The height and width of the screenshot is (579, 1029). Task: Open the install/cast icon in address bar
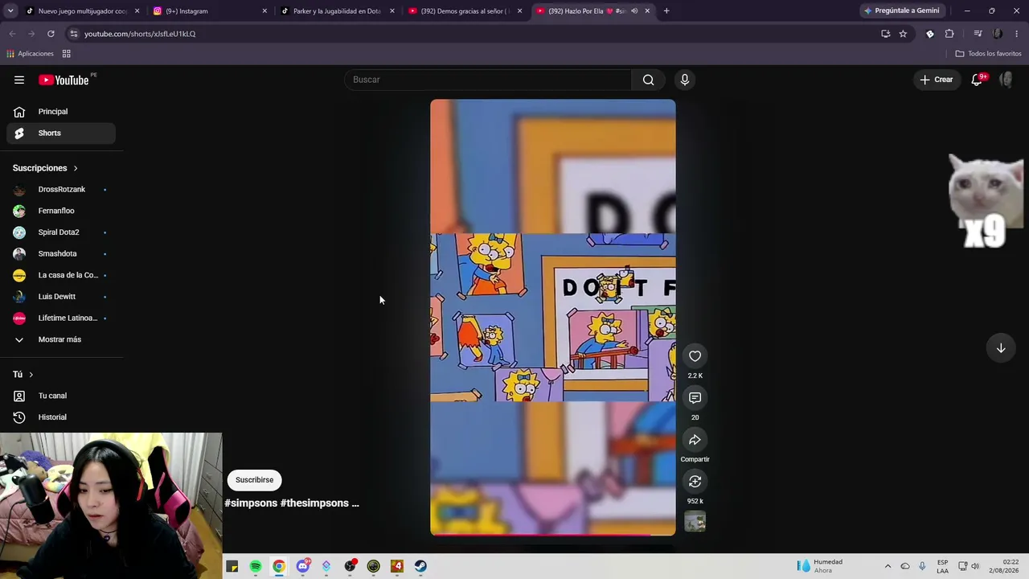tap(885, 34)
